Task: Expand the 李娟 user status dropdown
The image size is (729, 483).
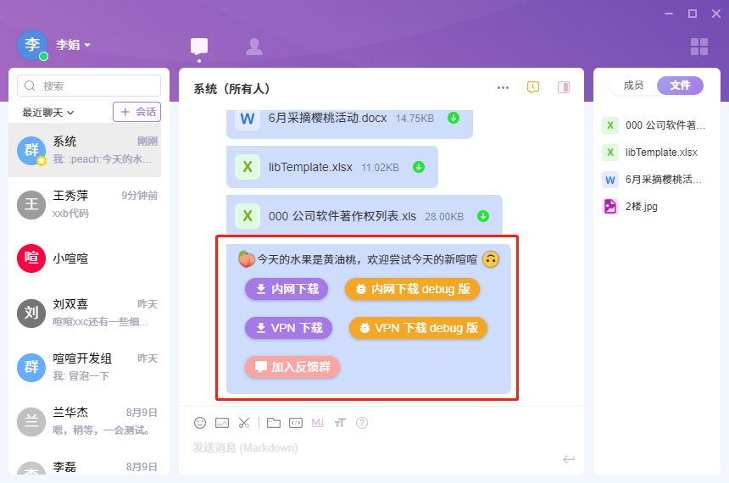Action: coord(74,45)
